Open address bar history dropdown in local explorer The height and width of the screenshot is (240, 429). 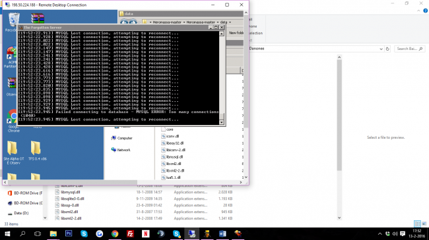[x=381, y=49]
